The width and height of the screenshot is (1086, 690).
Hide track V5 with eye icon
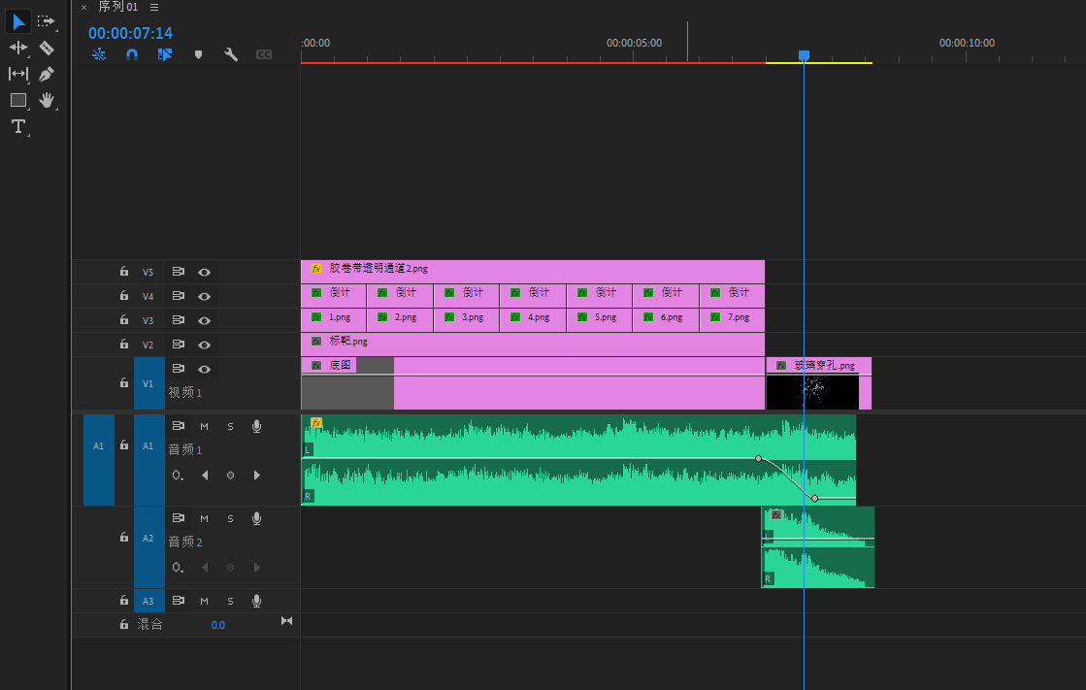coord(205,273)
